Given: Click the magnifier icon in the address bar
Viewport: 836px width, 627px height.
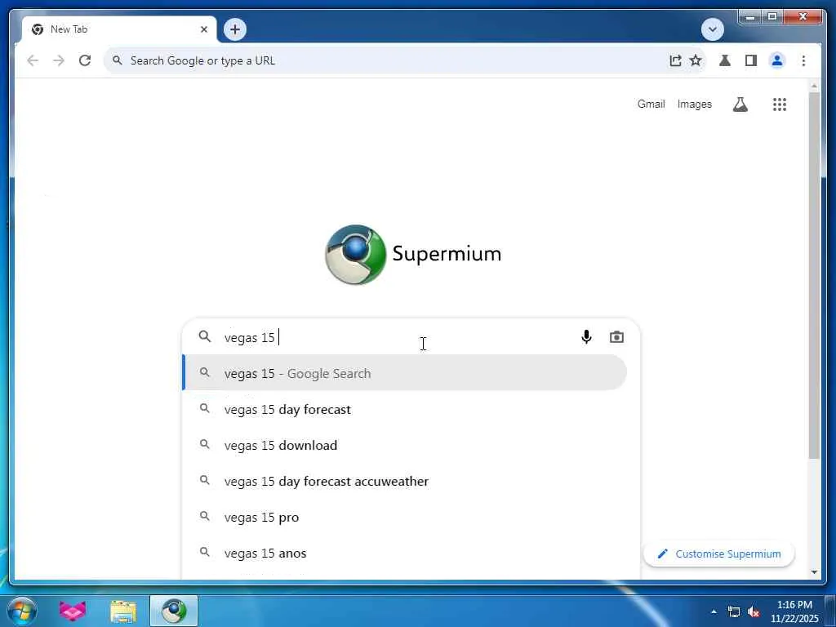Looking at the screenshot, I should point(118,60).
